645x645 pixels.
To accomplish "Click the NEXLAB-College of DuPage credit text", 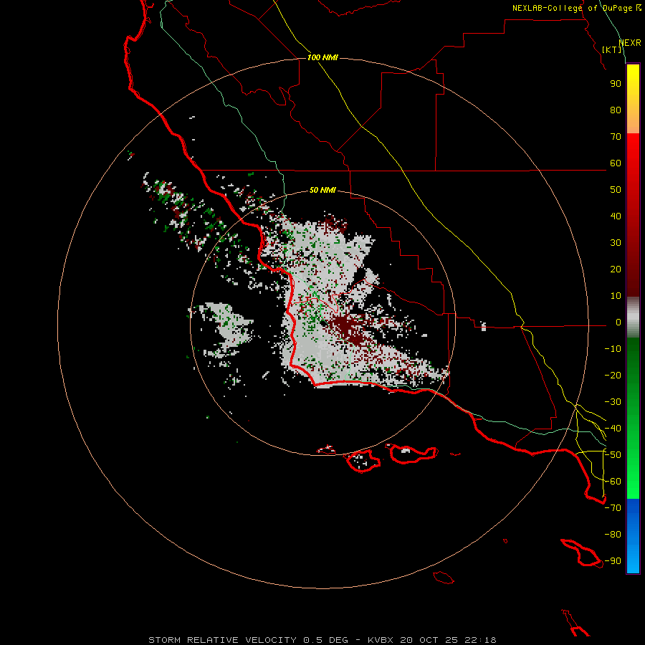I will [x=576, y=8].
